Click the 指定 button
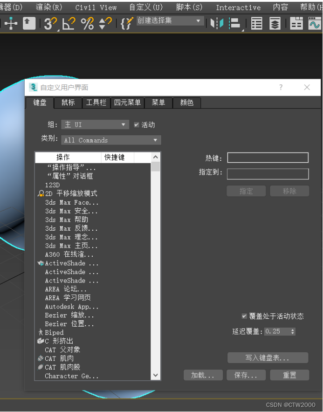This screenshot has height=412, width=323. coord(246,191)
